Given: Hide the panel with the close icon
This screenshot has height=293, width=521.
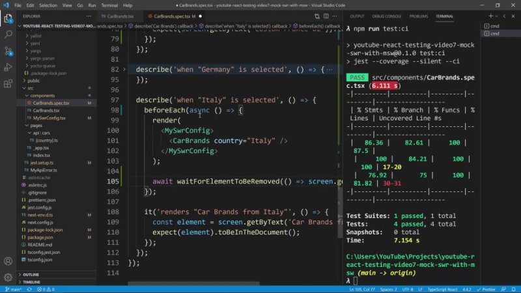Looking at the screenshot, I should coord(513,16).
